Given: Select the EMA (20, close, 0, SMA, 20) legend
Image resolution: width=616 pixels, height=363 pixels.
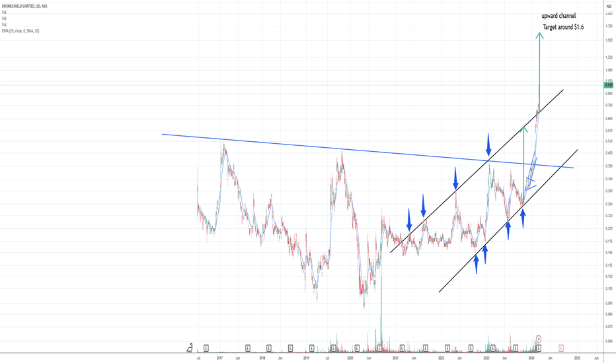Looking at the screenshot, I should pyautogui.click(x=20, y=30).
